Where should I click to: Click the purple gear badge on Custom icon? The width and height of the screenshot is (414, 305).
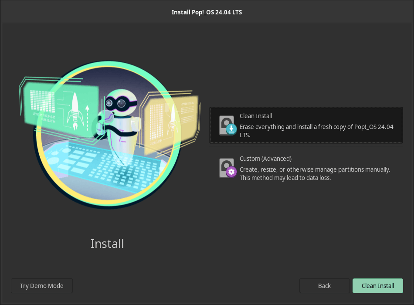coord(231,172)
